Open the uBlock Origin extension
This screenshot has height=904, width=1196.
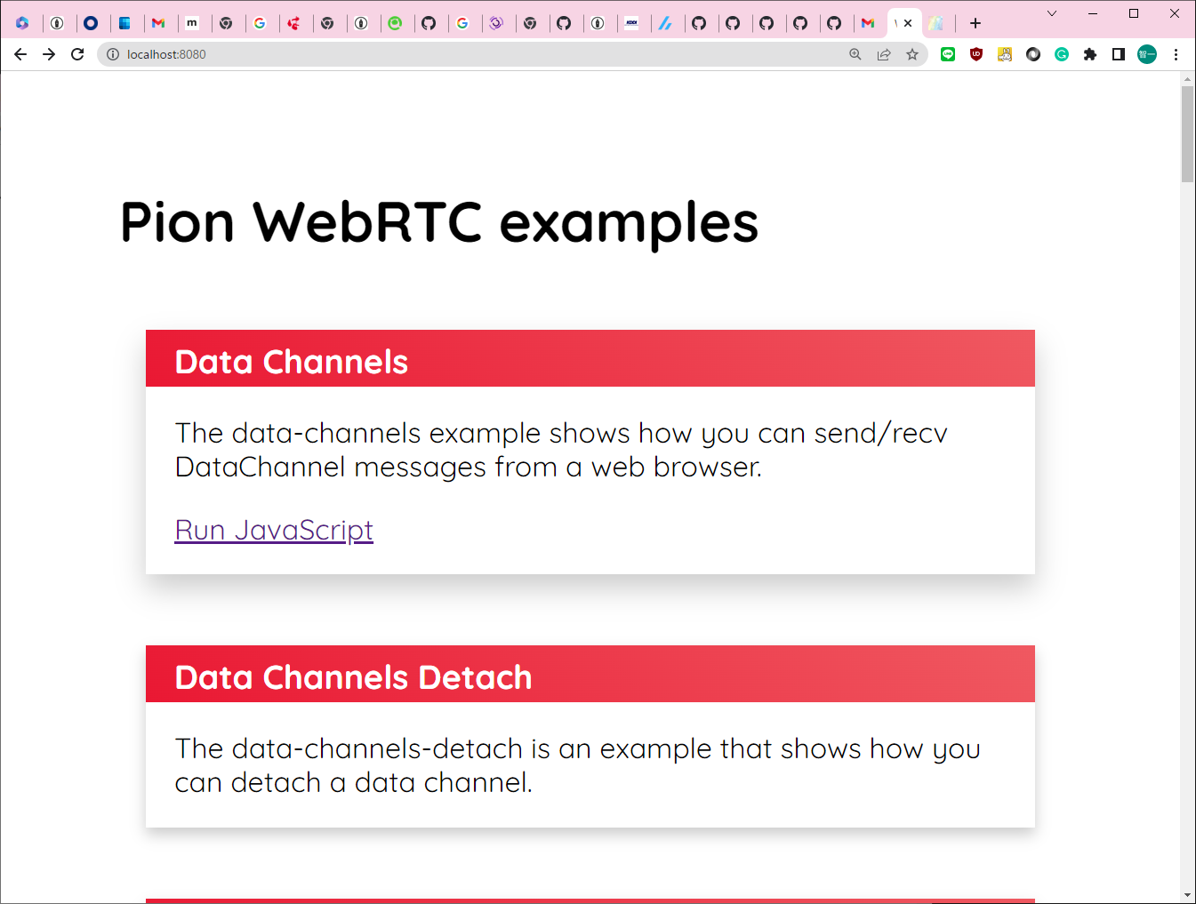976,54
